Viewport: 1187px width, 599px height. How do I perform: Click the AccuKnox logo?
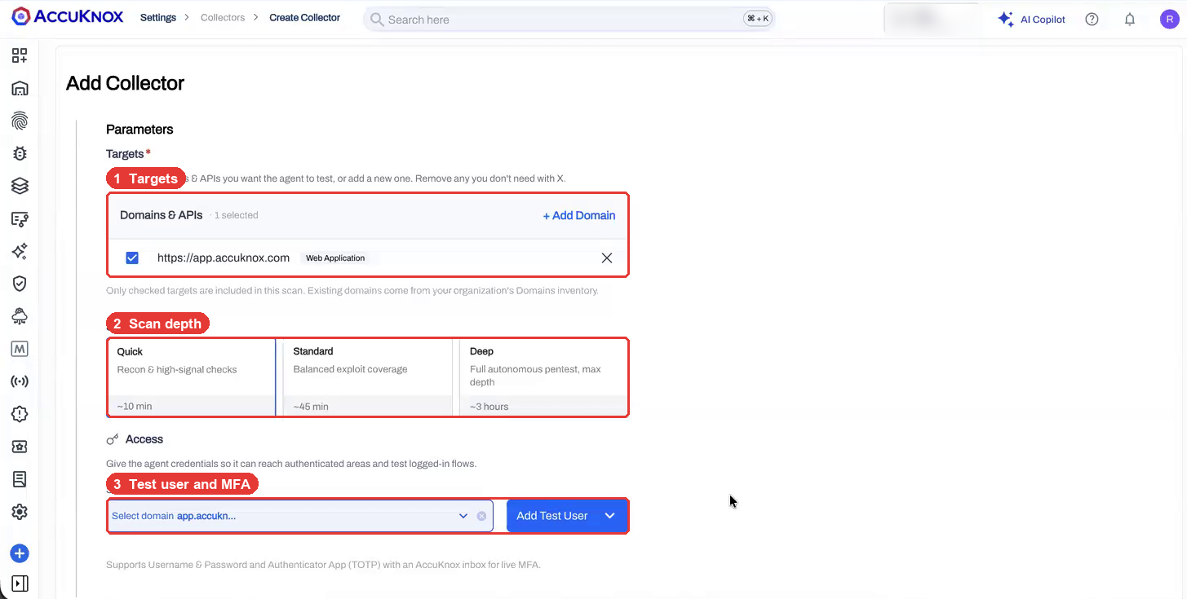point(68,17)
